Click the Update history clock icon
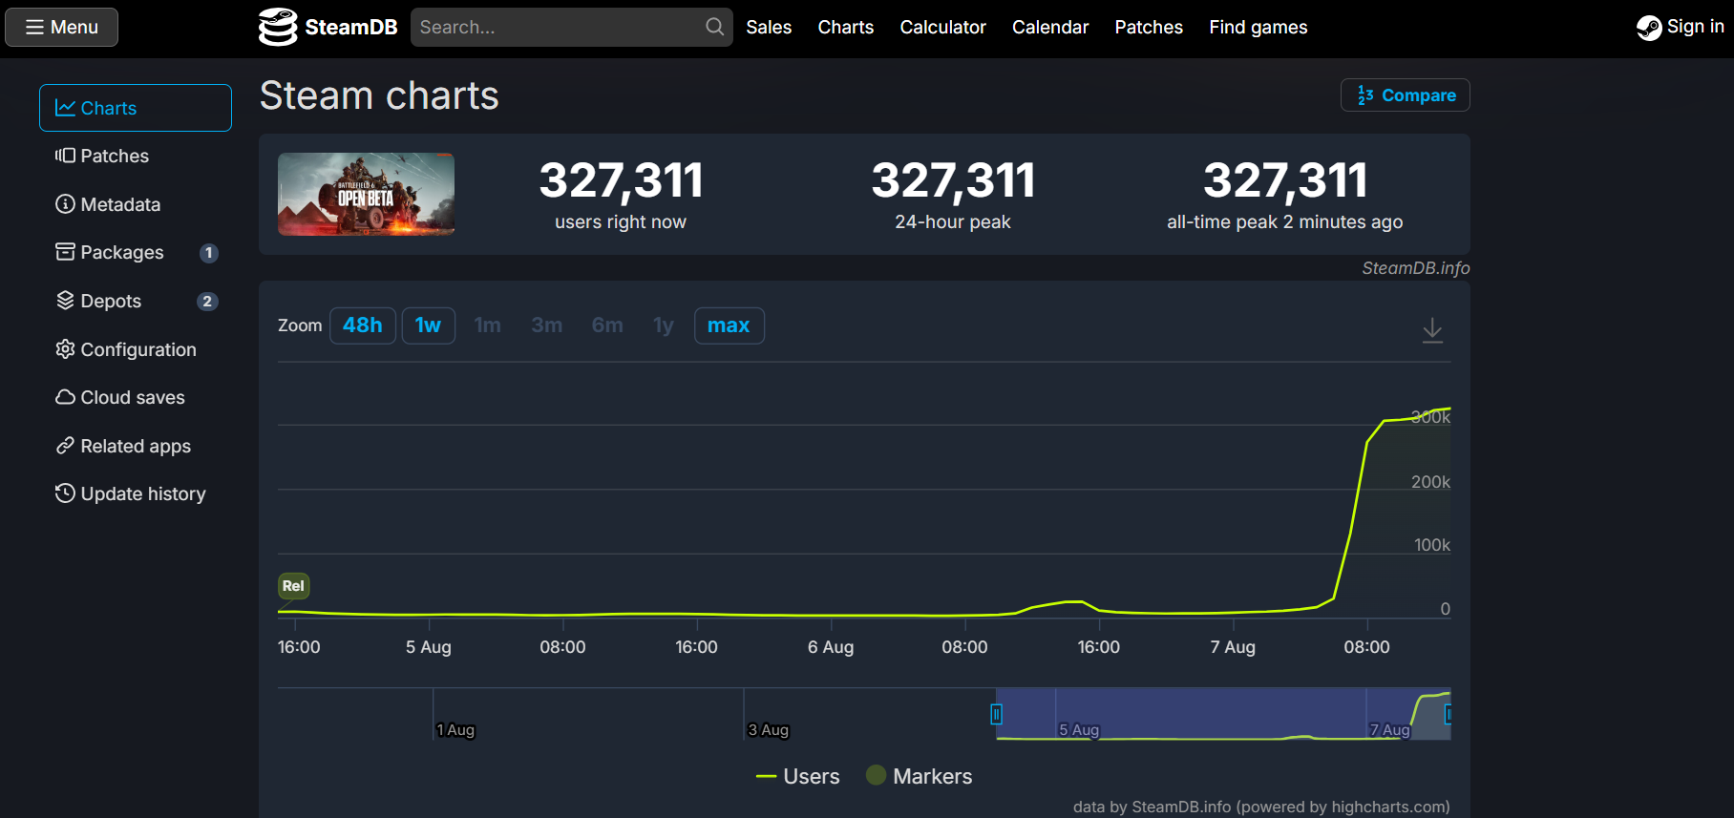The width and height of the screenshot is (1734, 818). [x=65, y=493]
